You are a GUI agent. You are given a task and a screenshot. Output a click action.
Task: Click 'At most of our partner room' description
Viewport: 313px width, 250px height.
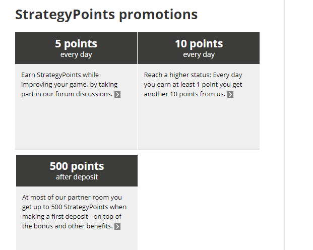point(74,212)
